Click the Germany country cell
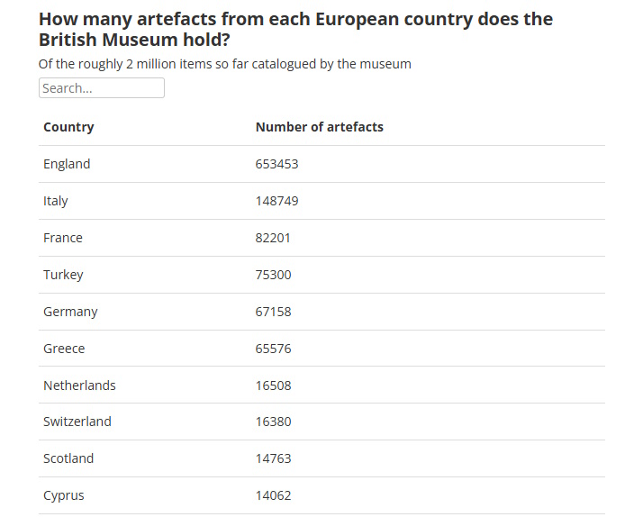643x517 pixels. [x=70, y=312]
